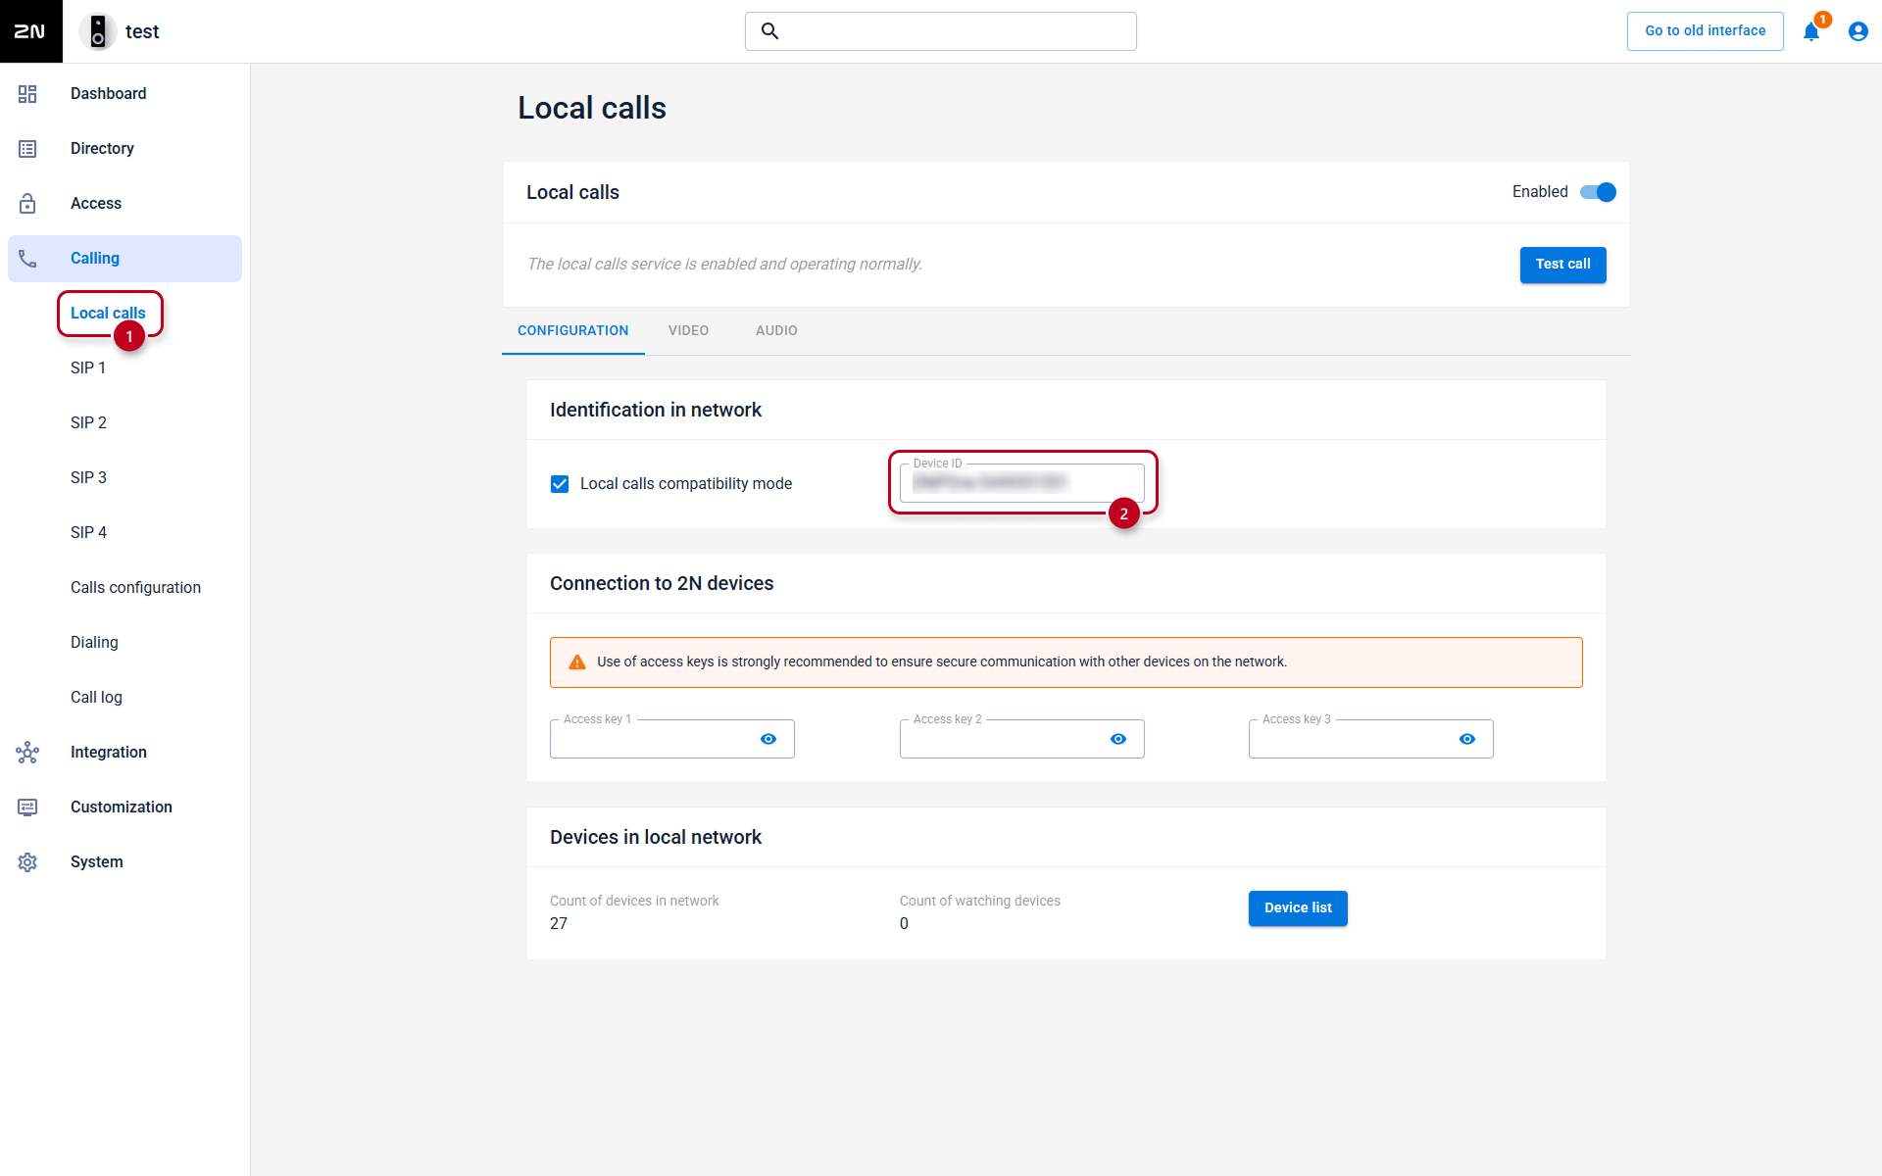Open SIP 3 settings
The height and width of the screenshot is (1176, 1882).
click(88, 478)
